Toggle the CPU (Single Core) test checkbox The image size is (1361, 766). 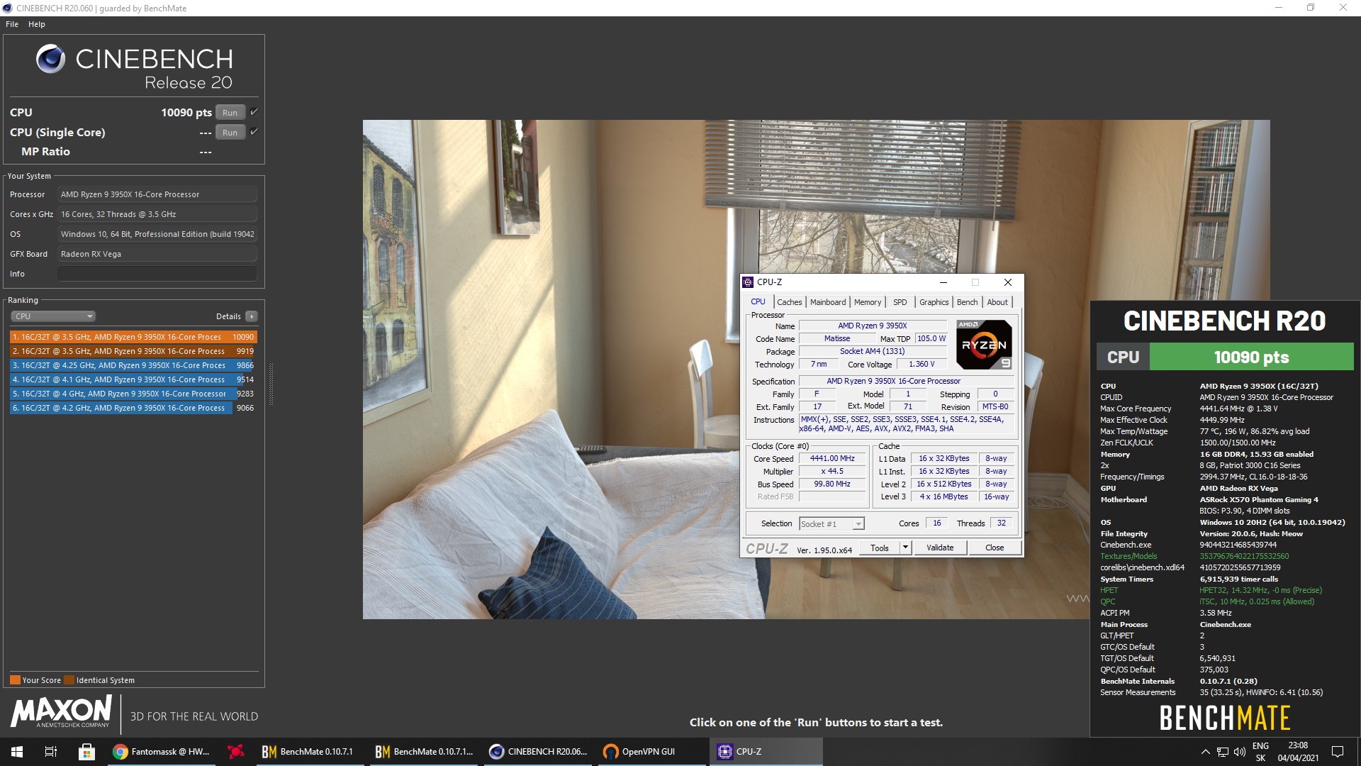coord(254,132)
